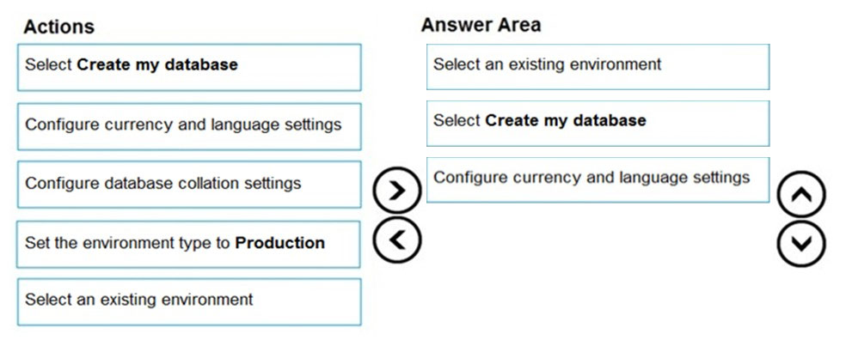Click the 'Answer Area' heading
Image resolution: width=852 pixels, height=346 pixels.
click(x=481, y=25)
